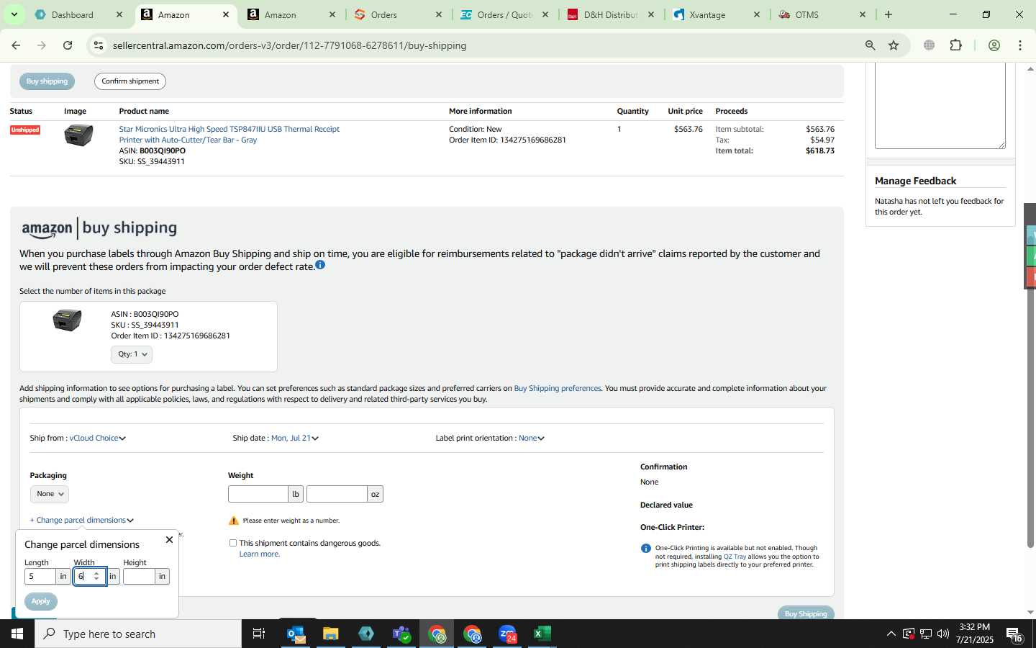Viewport: 1036px width, 648px height.
Task: Switch to the Orders / Quotes tab
Action: click(x=504, y=14)
